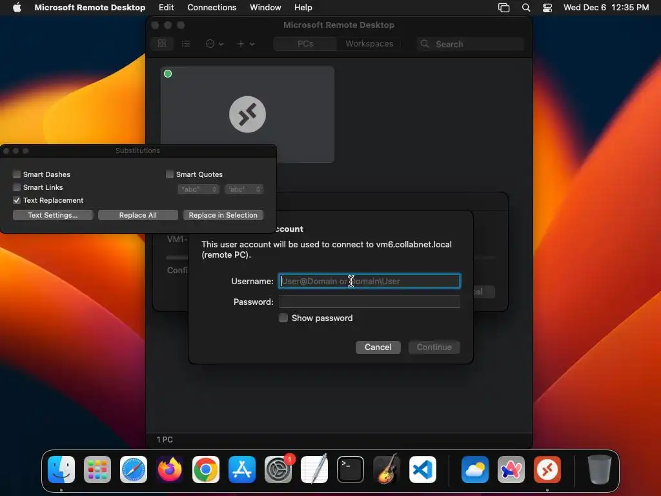Open the Microsoft Remote Desktop app menu
Screen dimensions: 661x496
click(90, 7)
